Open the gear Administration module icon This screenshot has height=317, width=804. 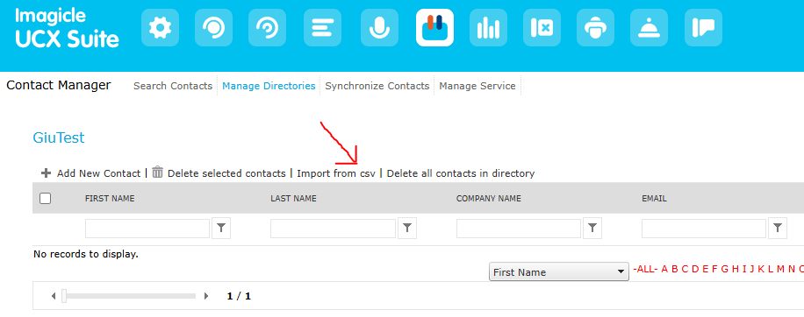160,28
